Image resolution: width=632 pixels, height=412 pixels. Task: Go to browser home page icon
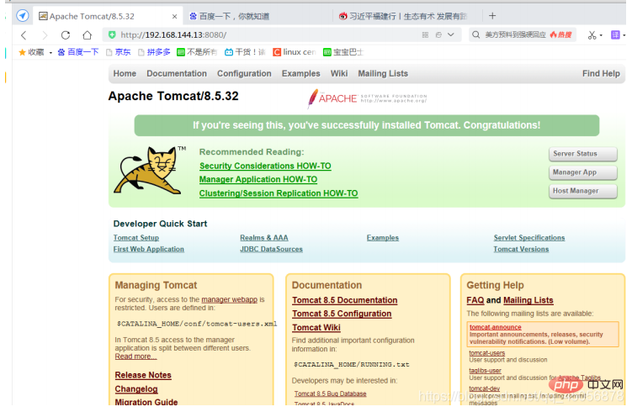87,35
